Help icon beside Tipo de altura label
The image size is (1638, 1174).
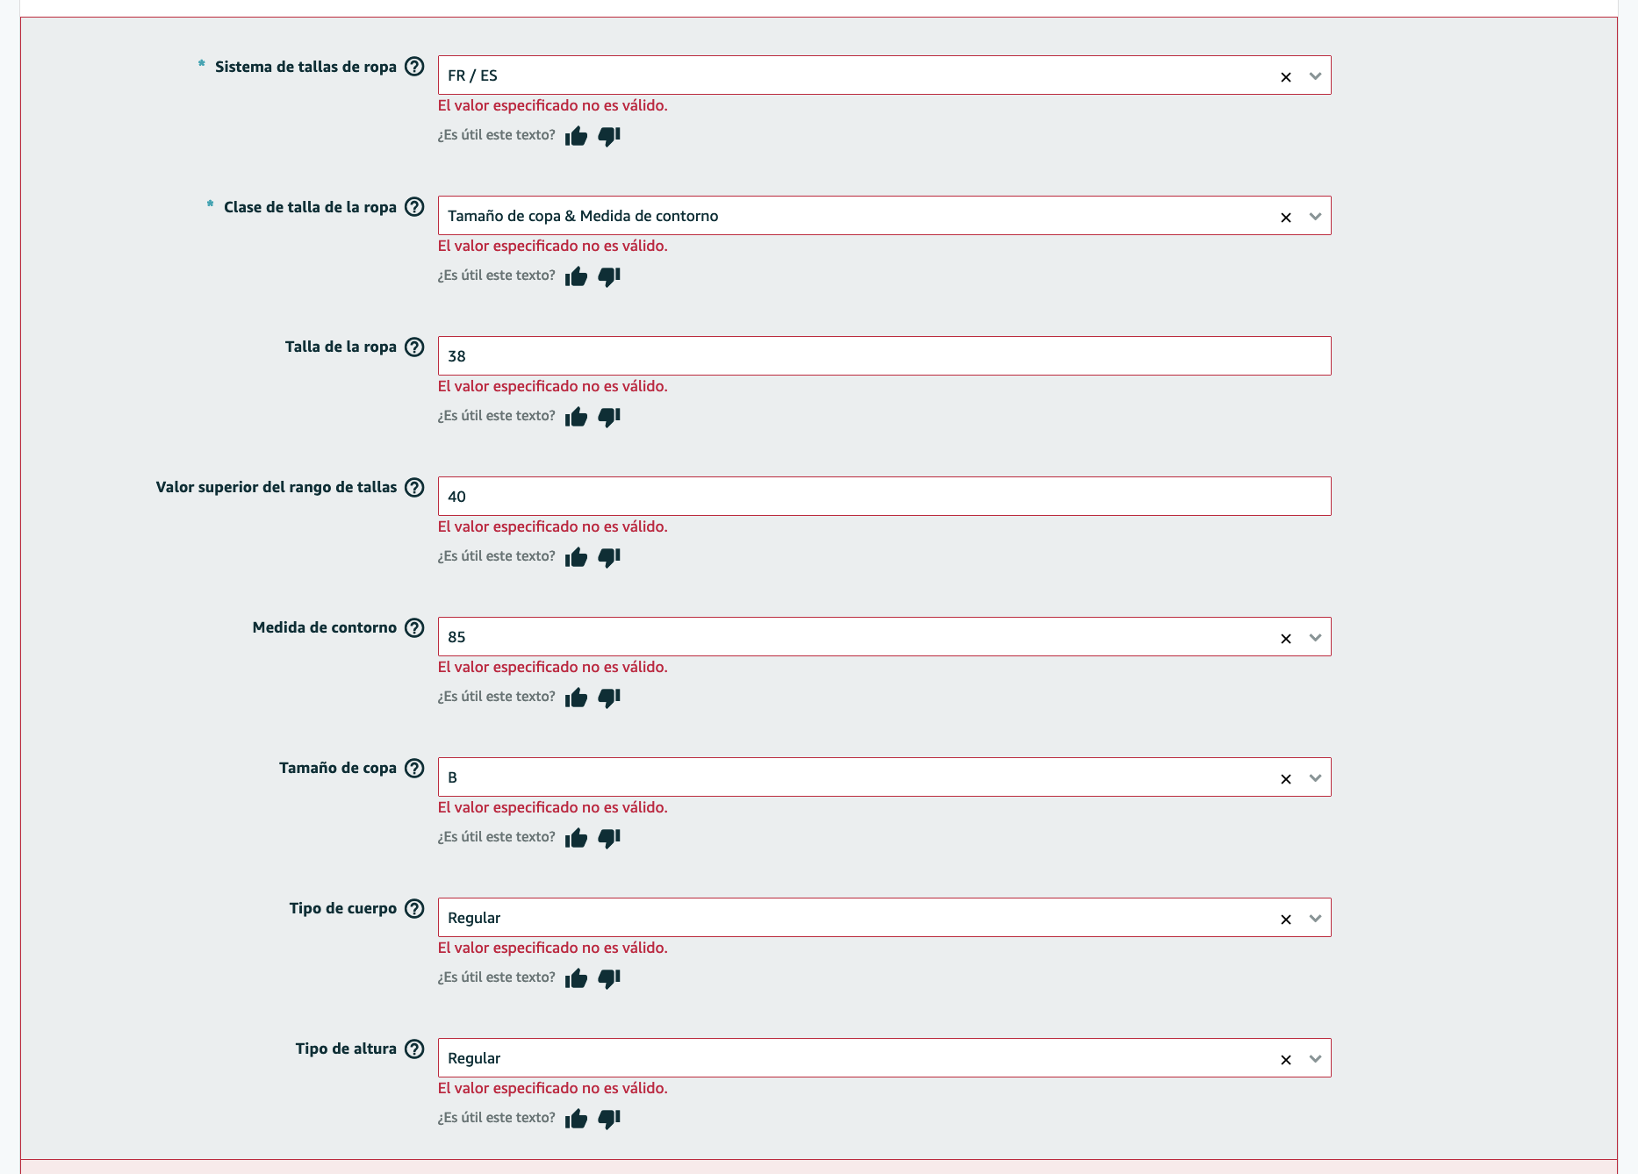pyautogui.click(x=414, y=1049)
